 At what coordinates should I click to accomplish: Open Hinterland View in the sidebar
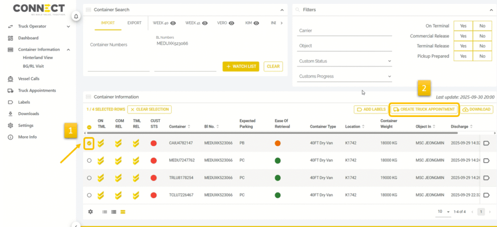coord(38,58)
